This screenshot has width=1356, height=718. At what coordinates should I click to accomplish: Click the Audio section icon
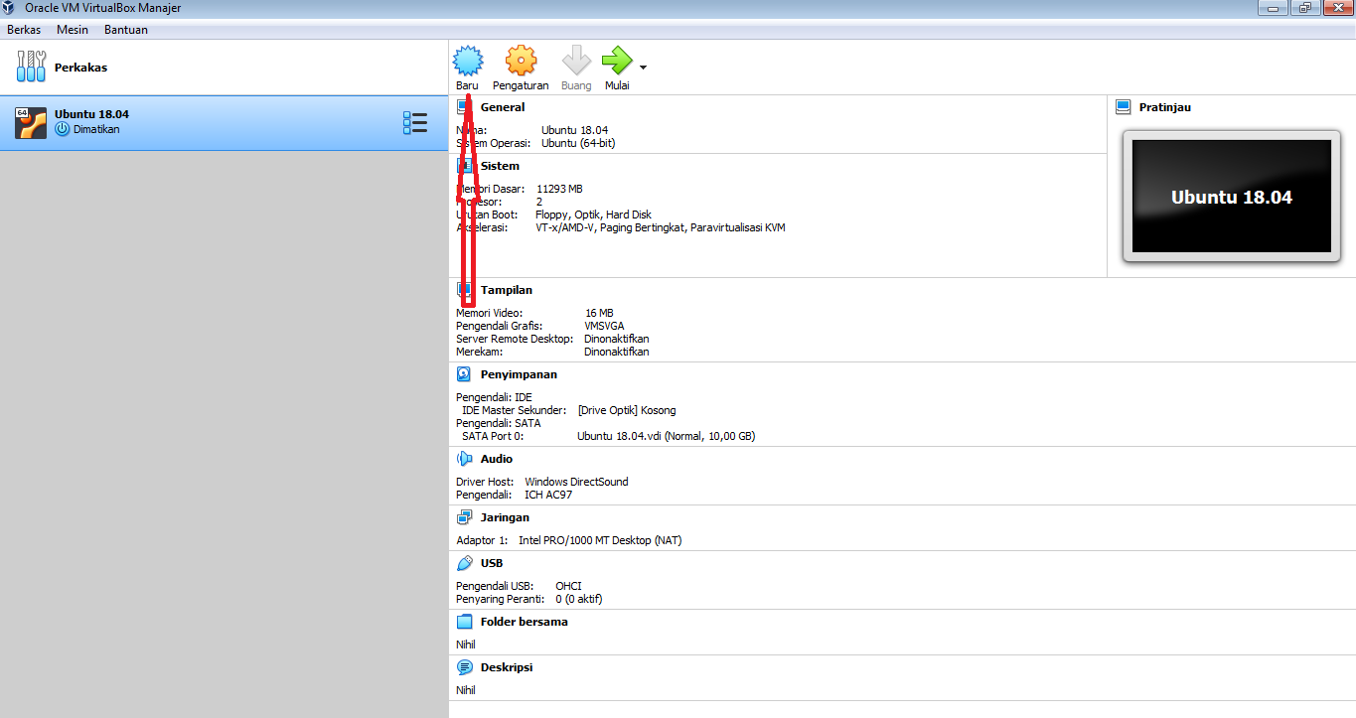(x=464, y=458)
